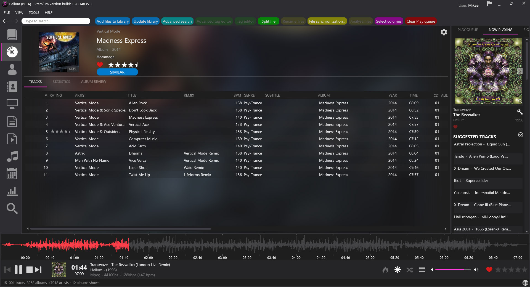Image resolution: width=530 pixels, height=287 pixels.
Task: Open the play queue list icon
Action: coord(422,270)
